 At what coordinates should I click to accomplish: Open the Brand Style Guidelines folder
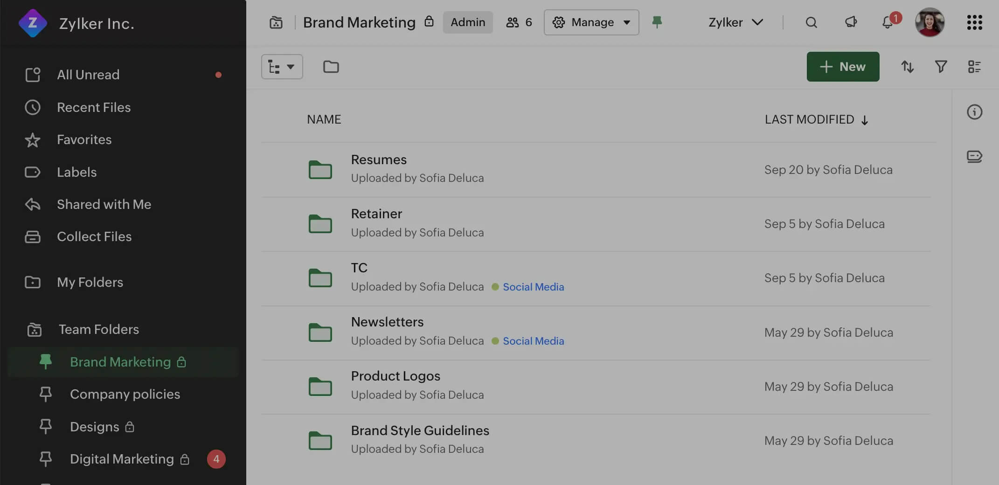pos(420,430)
